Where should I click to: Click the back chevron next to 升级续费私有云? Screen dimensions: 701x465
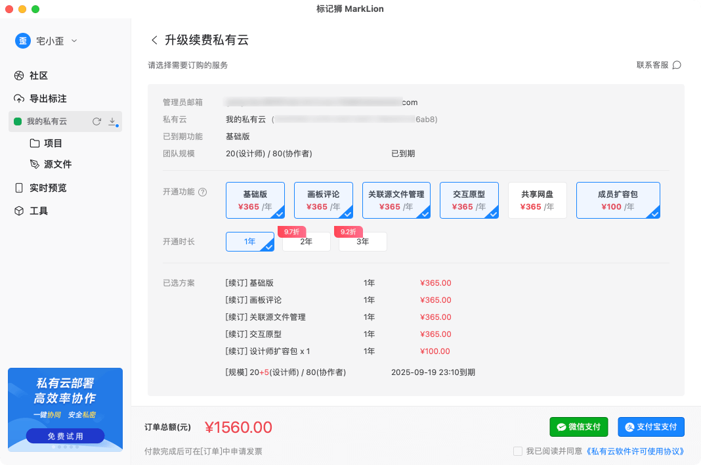coord(154,39)
